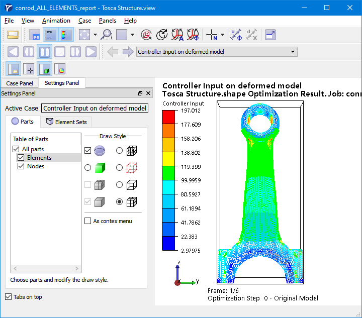Expand the selection shape dropdown arrow
This screenshot has height=318, width=362.
pos(132,35)
